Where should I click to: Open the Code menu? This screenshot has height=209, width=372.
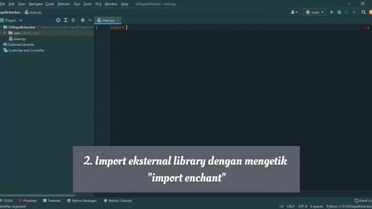click(x=50, y=4)
